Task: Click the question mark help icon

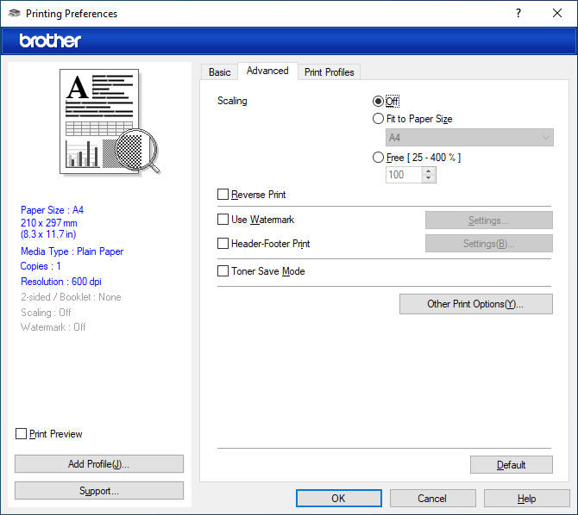Action: pyautogui.click(x=518, y=14)
